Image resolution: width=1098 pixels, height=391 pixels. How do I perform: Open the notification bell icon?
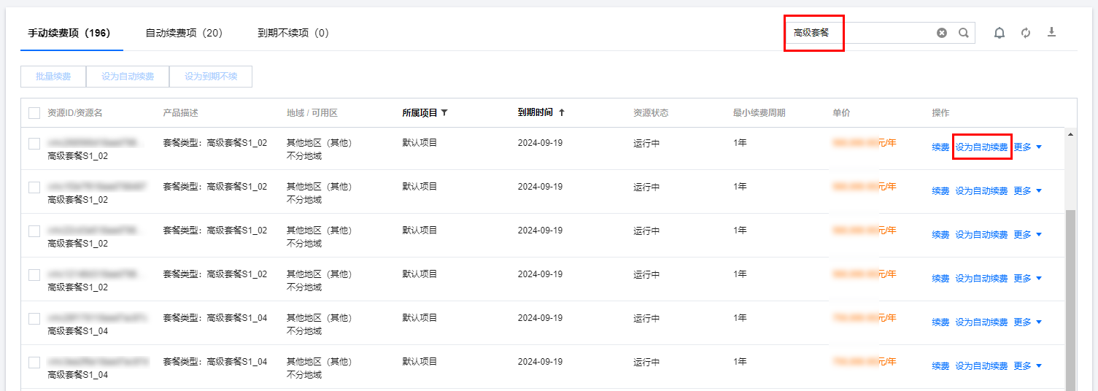click(1000, 33)
